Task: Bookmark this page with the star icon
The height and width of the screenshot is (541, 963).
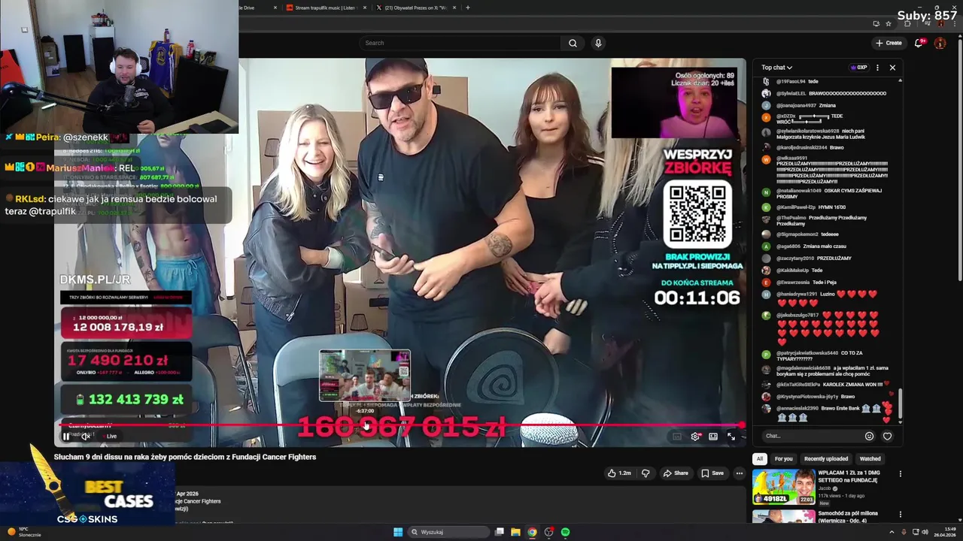Action: [x=888, y=24]
